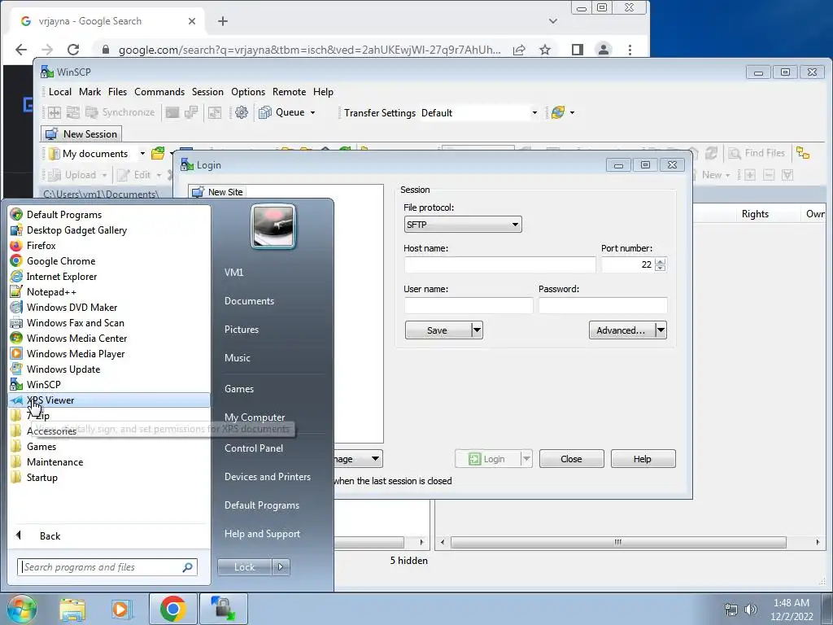Open XPS Viewer from Start menu

coord(110,400)
